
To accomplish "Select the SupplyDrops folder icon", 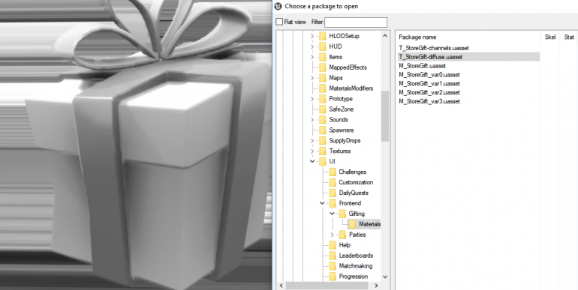I will pos(323,141).
